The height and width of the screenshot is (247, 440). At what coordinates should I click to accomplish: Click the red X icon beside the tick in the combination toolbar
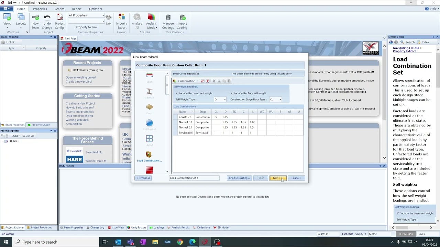[x=208, y=81]
